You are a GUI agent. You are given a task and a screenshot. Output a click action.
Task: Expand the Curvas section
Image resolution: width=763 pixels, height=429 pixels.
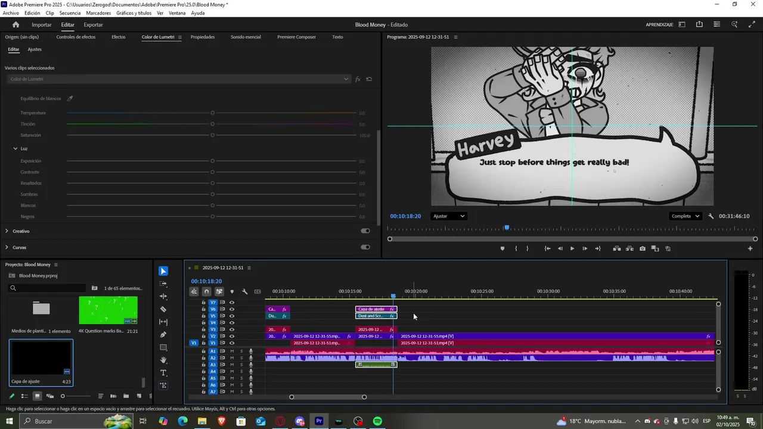[7, 247]
